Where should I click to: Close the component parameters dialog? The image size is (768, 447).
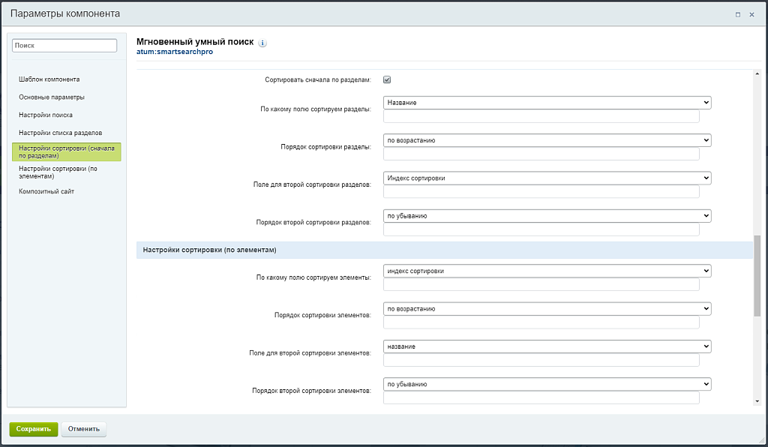coord(752,14)
